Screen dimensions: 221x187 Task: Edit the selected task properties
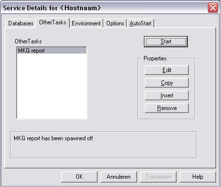point(167,70)
